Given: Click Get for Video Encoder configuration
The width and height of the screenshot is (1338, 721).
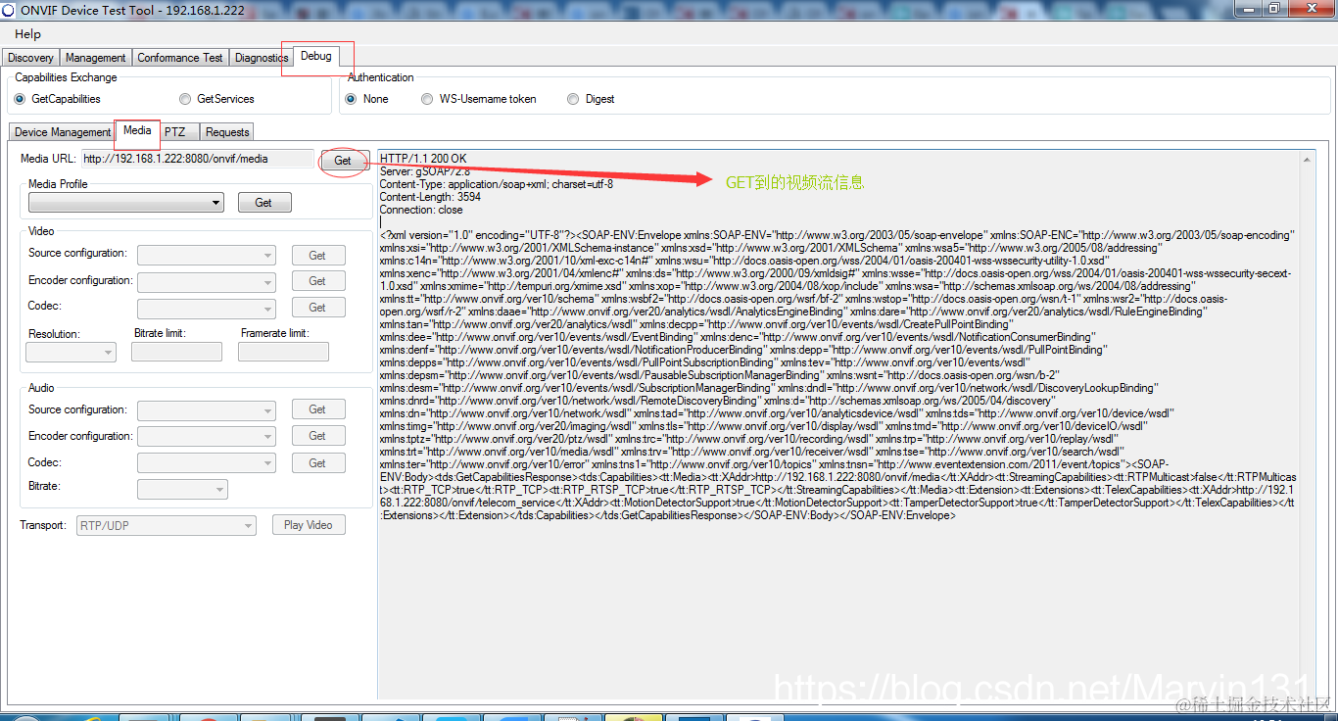Looking at the screenshot, I should pos(317,281).
